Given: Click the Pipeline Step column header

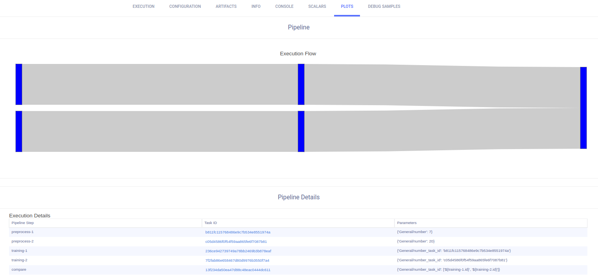Looking at the screenshot, I should coord(23,223).
